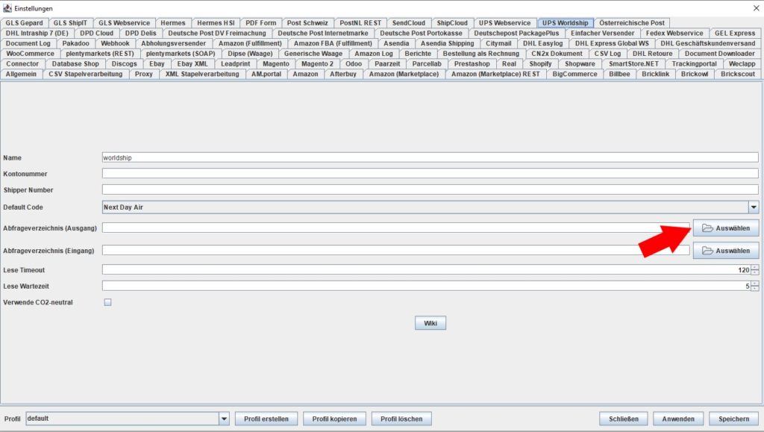Screen dimensions: 764x432
Task: Select the Ebay XML tab
Action: [x=192, y=64]
